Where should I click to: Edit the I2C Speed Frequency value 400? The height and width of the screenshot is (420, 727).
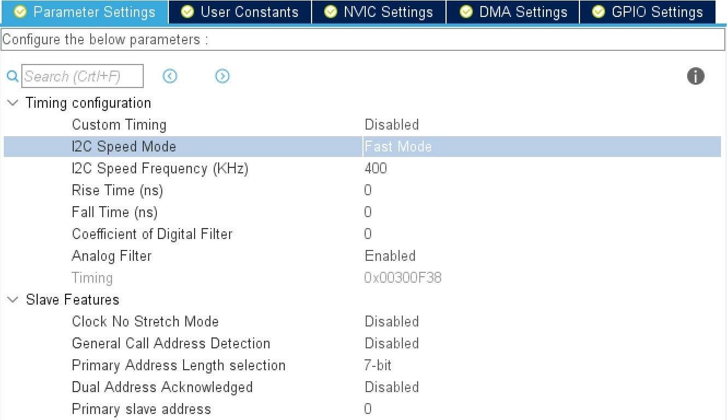pos(376,168)
